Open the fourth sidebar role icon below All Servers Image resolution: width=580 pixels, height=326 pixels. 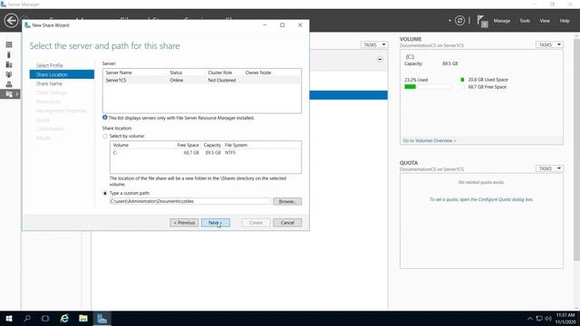(x=9, y=74)
